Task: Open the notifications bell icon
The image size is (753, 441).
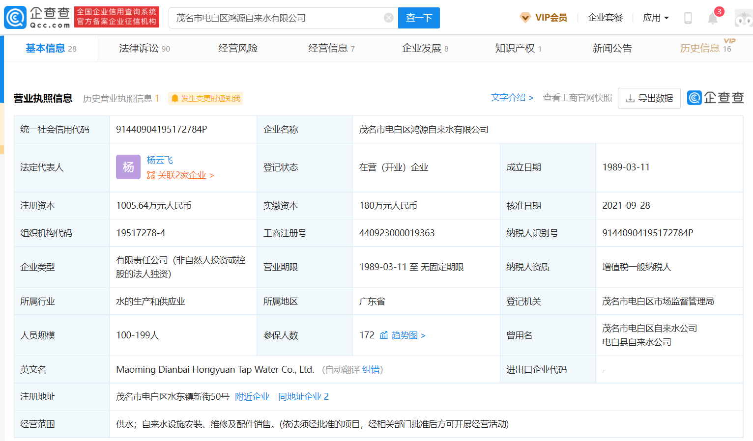Action: click(712, 18)
